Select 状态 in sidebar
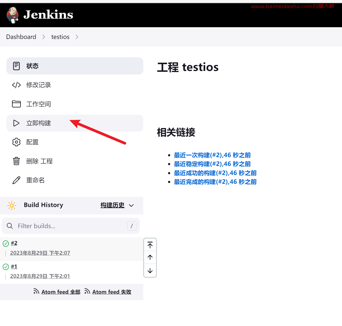Screen dimensions: 342x326 75,66
